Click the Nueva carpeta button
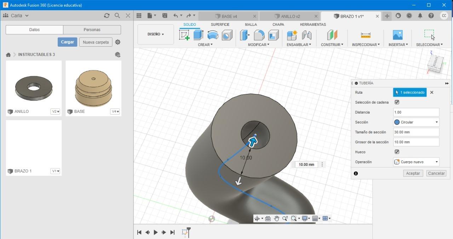The height and width of the screenshot is (239, 453). (96, 42)
